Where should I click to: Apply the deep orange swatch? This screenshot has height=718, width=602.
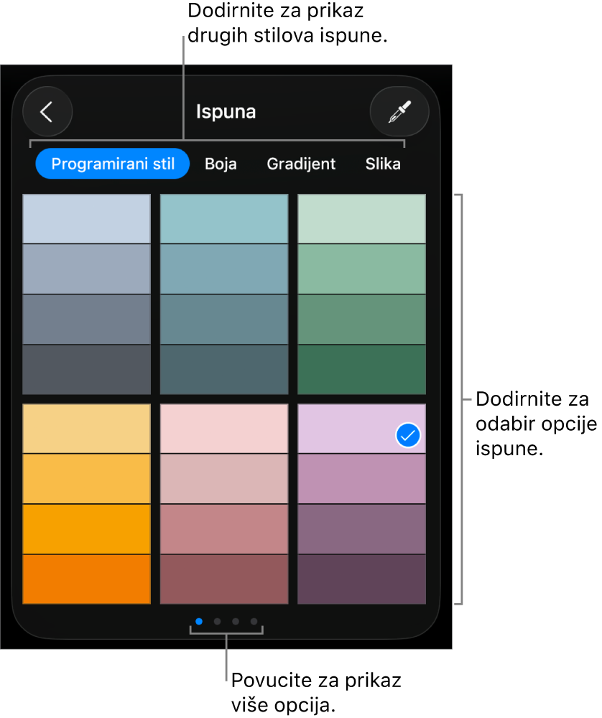[x=87, y=579]
